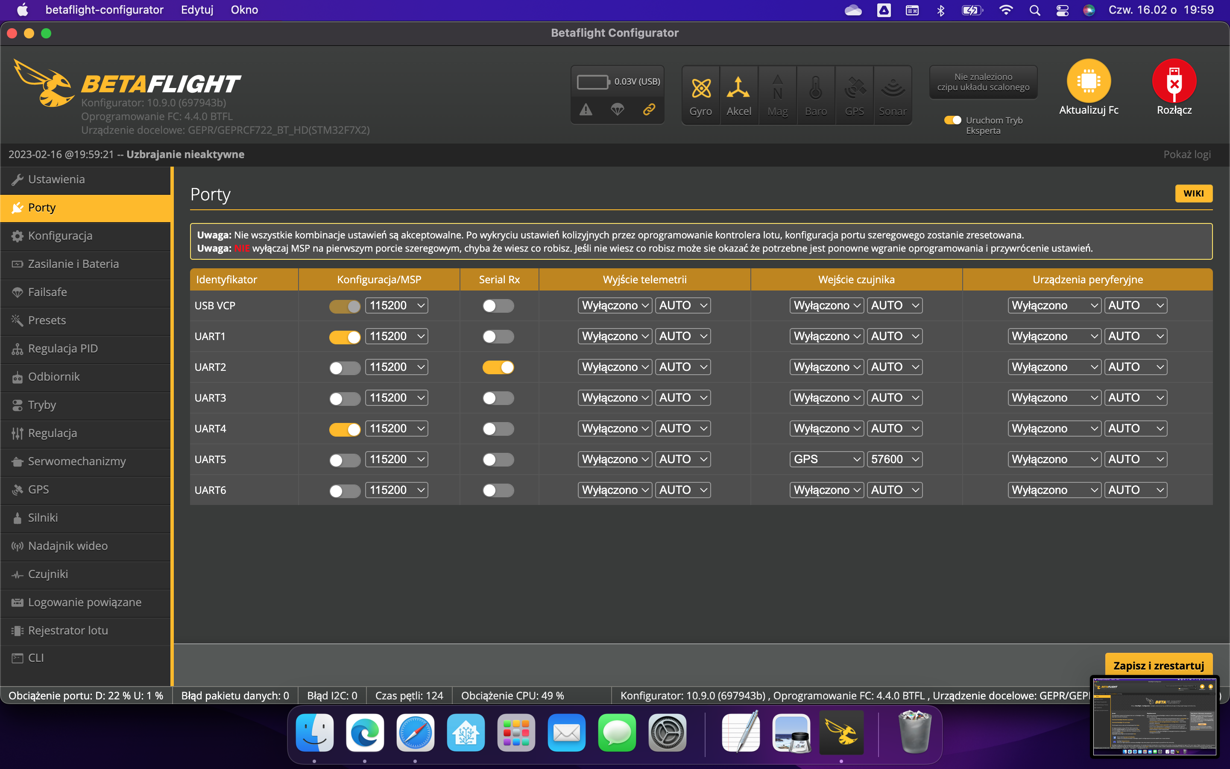Expand the 57600 baud rate dropdown
The image size is (1230, 769).
coord(894,459)
